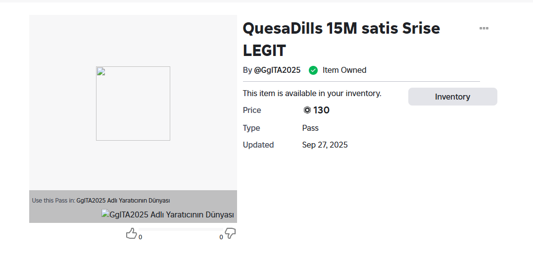Click the like count next to thumbs up
This screenshot has height=265, width=533.
tap(140, 237)
